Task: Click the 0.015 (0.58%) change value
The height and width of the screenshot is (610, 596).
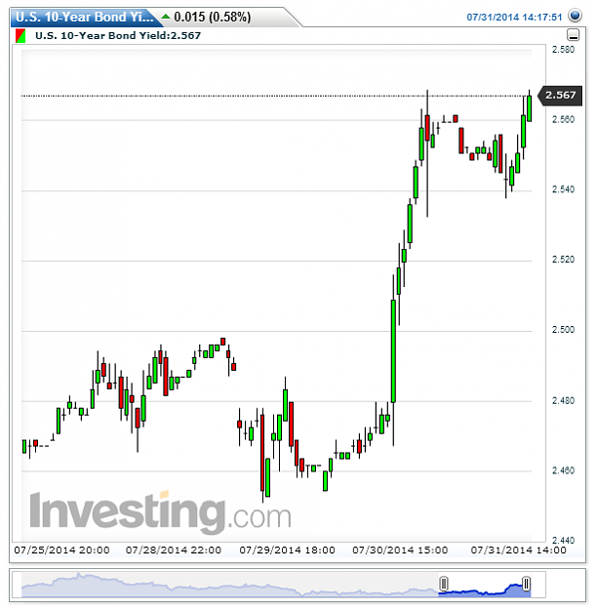Action: [213, 18]
